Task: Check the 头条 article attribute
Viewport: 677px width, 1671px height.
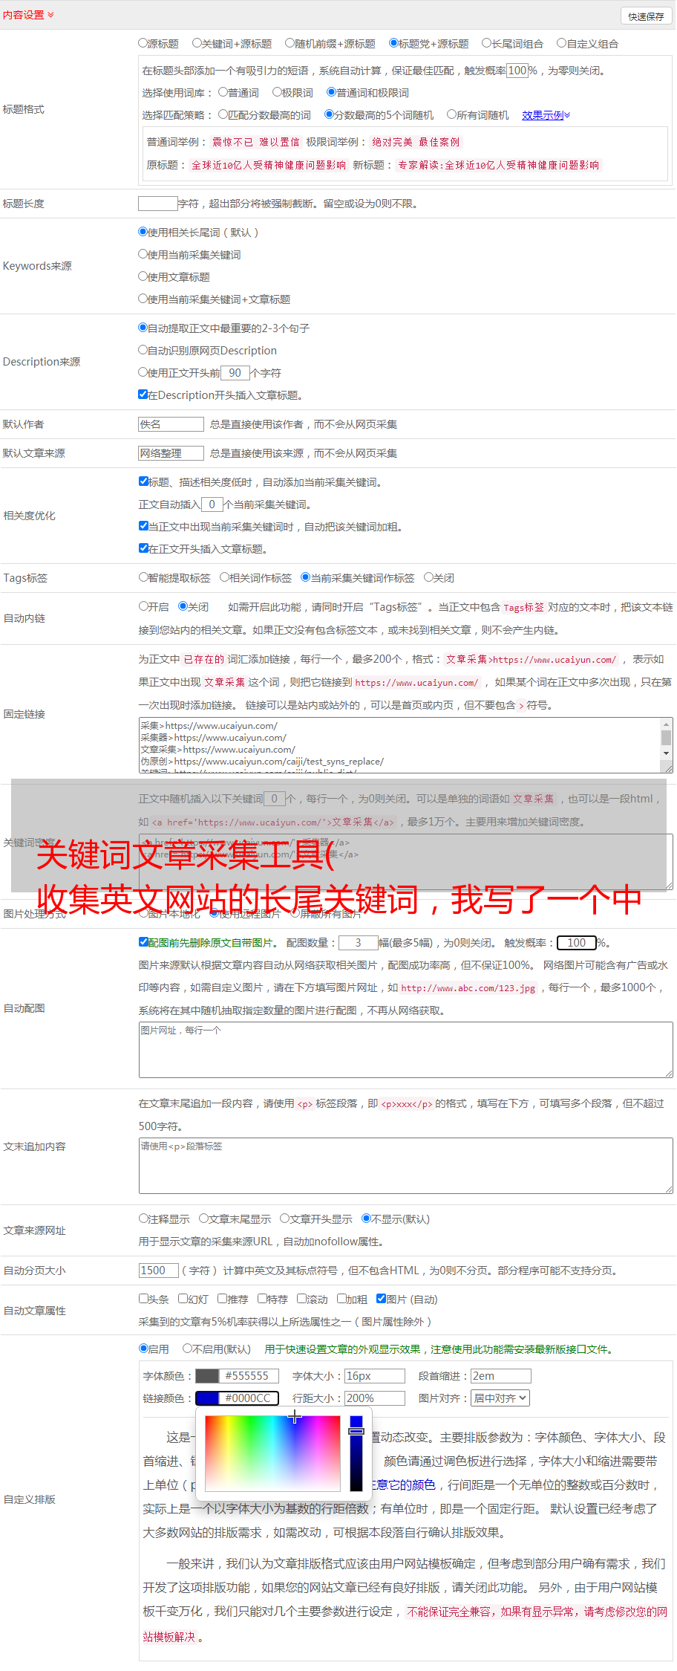Action: pos(143,1299)
